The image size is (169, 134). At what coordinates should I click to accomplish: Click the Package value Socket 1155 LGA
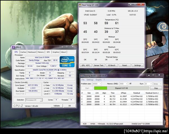[x=42, y=63]
